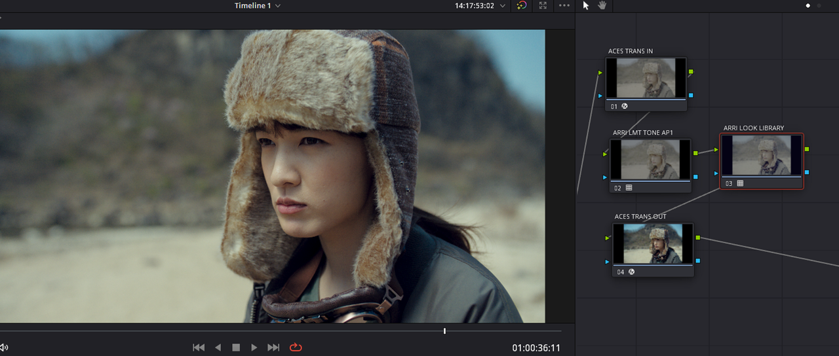The height and width of the screenshot is (356, 839).
Task: Click node number 03 on ARRI LOOK LIBRARY
Action: [x=729, y=184]
